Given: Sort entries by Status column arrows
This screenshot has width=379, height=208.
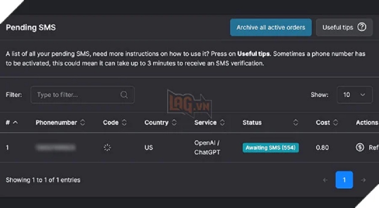Looking at the screenshot, I should tap(296, 123).
